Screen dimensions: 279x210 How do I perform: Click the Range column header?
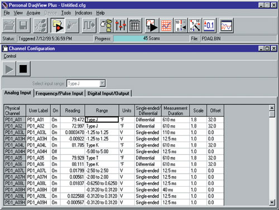point(102,111)
